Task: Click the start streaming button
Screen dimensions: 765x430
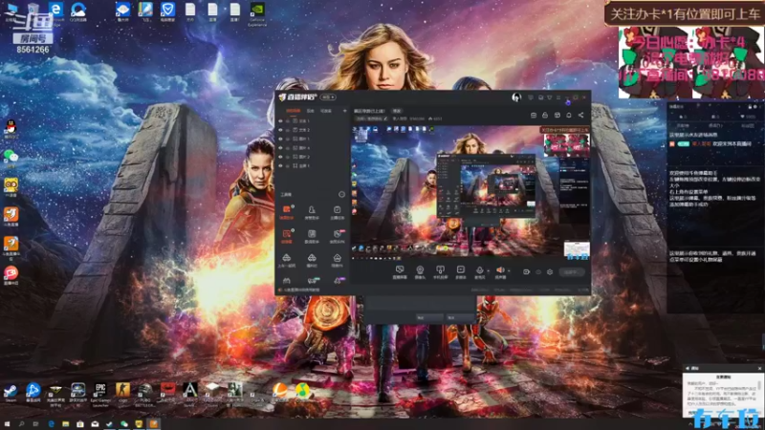Action: pos(571,272)
